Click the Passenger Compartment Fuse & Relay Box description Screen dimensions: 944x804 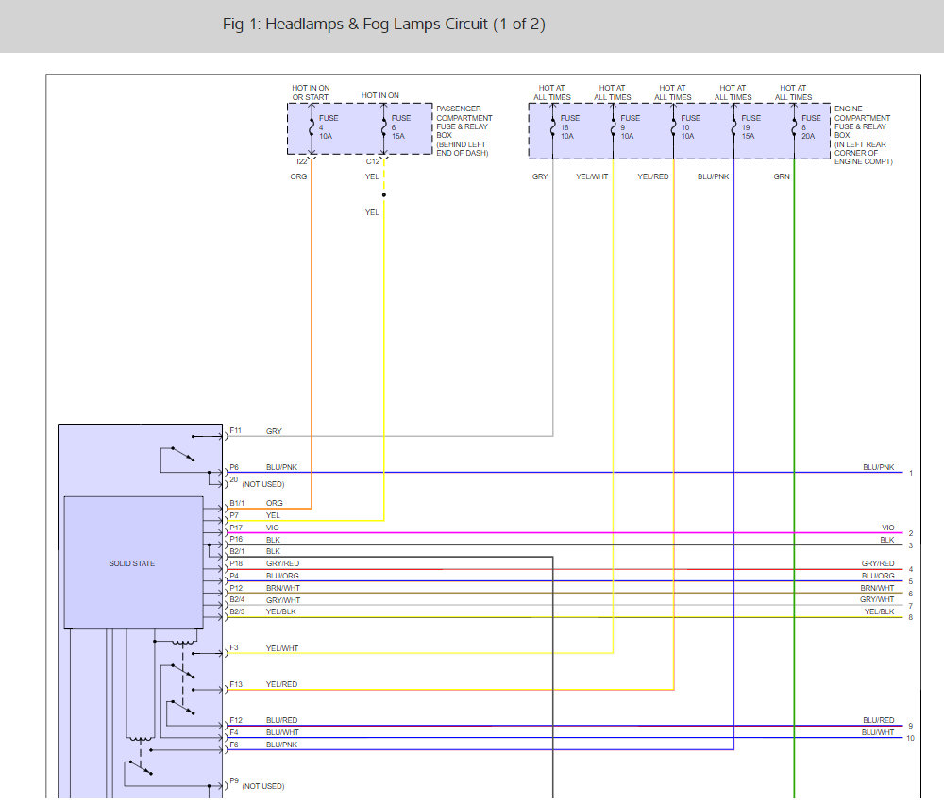pyautogui.click(x=464, y=130)
